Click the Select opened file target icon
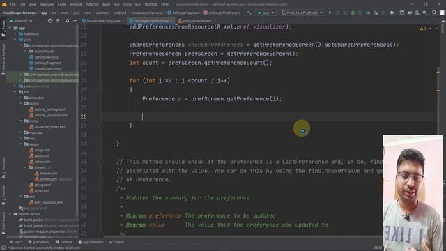The width and height of the screenshot is (446, 251). coord(50,21)
